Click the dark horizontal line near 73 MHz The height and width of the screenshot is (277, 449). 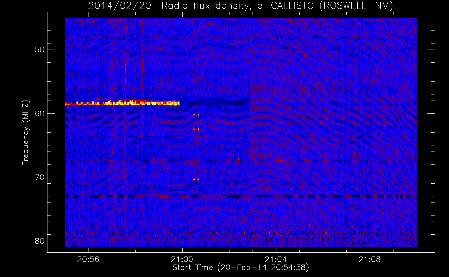click(241, 196)
